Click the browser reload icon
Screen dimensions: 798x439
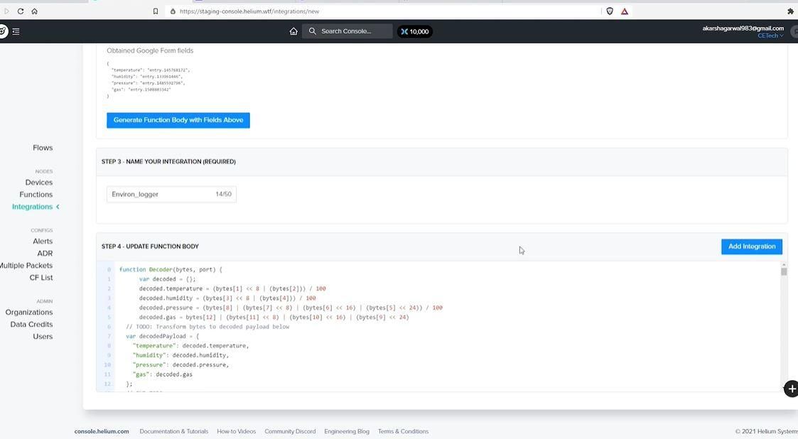click(21, 11)
